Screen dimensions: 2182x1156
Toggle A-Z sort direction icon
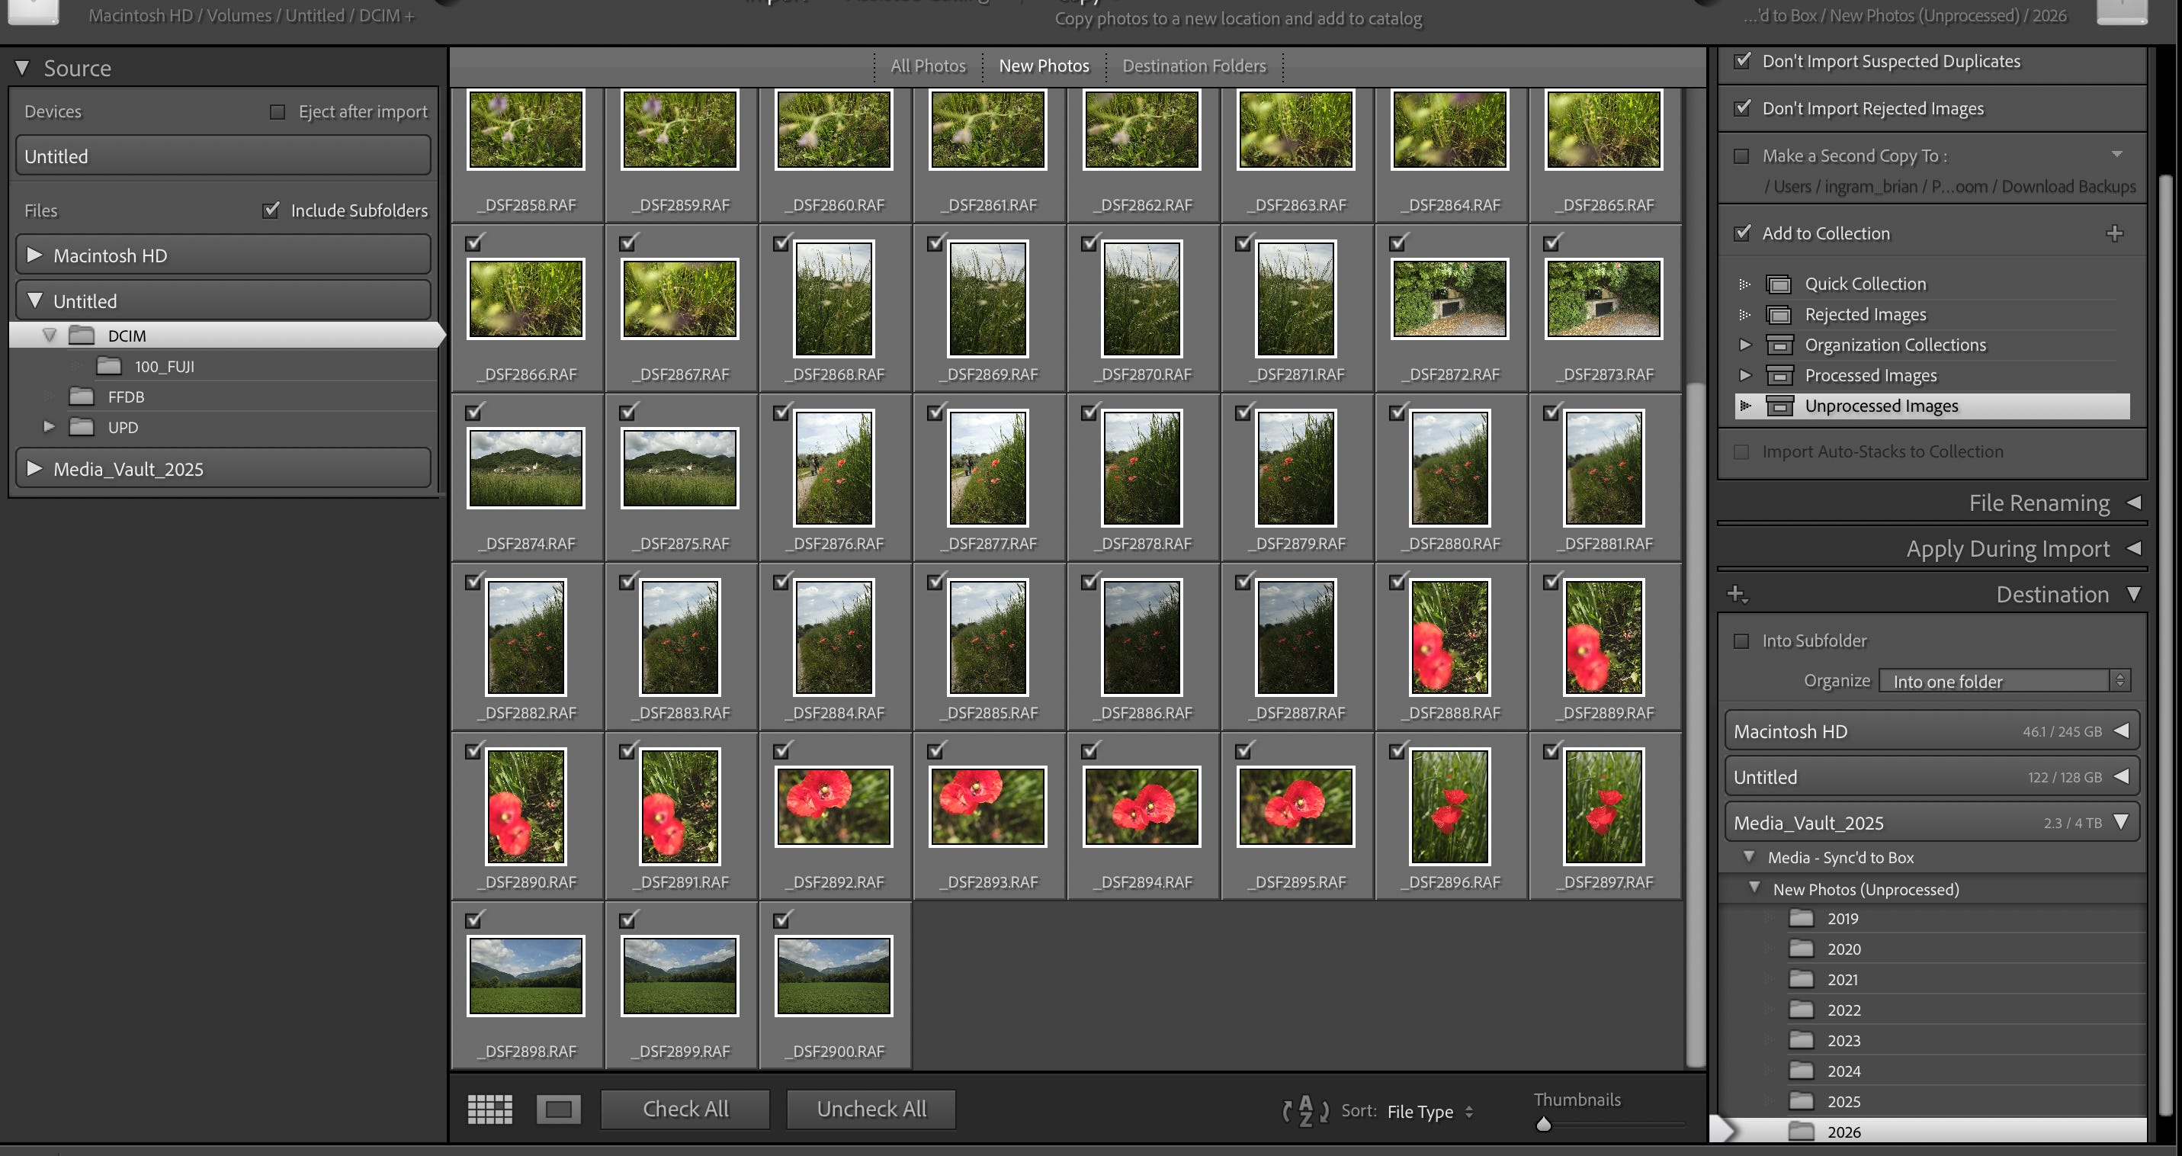pos(1305,1111)
